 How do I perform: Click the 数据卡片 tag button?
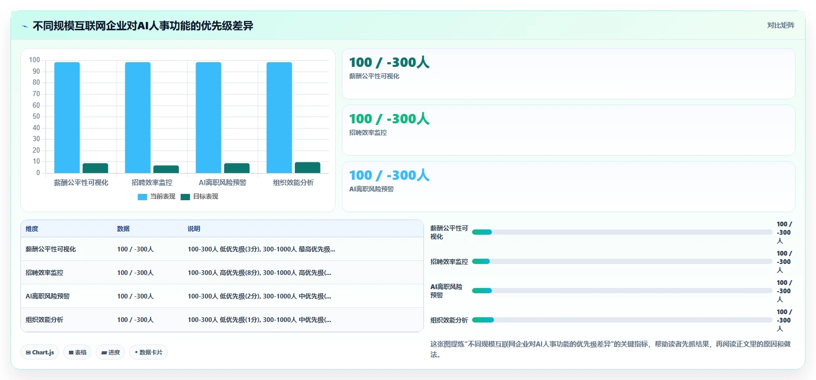pyautogui.click(x=148, y=352)
